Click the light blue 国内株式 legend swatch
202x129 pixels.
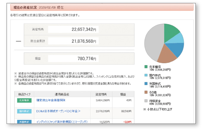146,75
